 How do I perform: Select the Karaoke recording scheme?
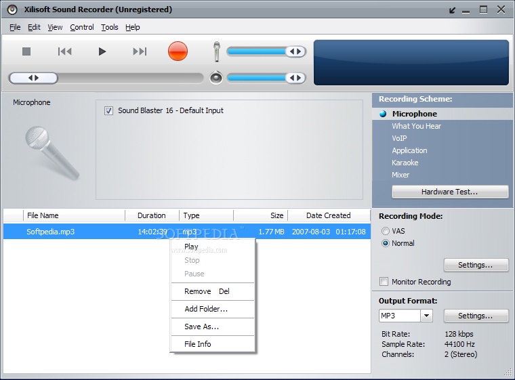pyautogui.click(x=405, y=163)
